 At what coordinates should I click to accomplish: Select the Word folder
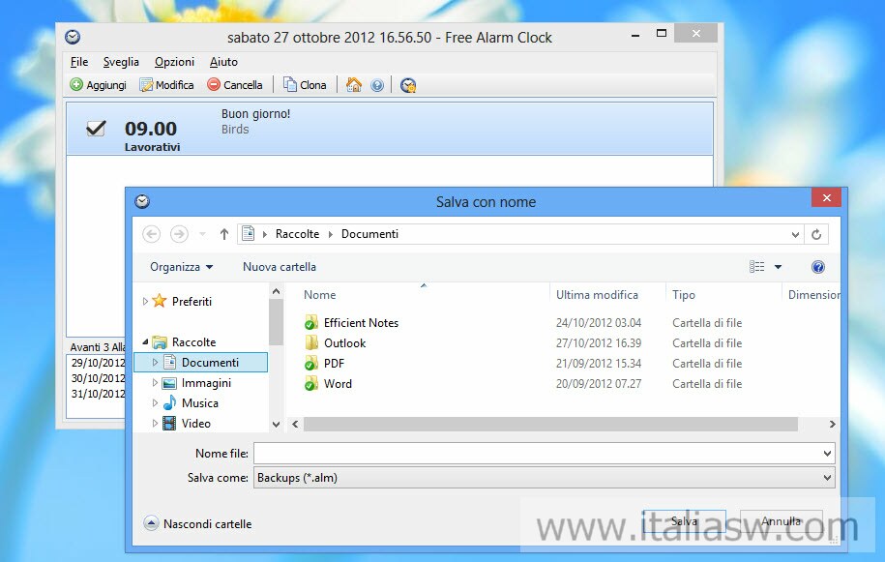point(338,384)
